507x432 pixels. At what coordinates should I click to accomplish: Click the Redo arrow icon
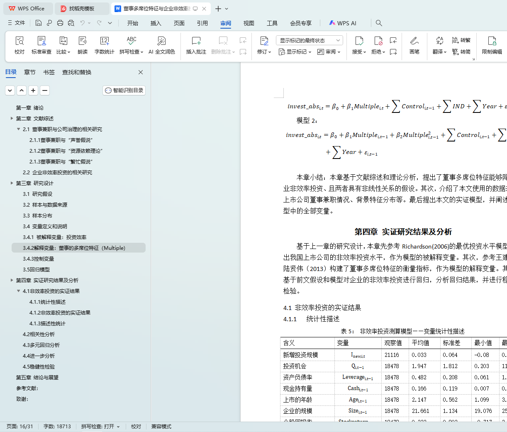pos(99,23)
